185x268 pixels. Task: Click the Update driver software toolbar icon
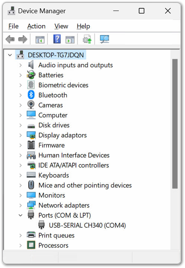point(87,39)
